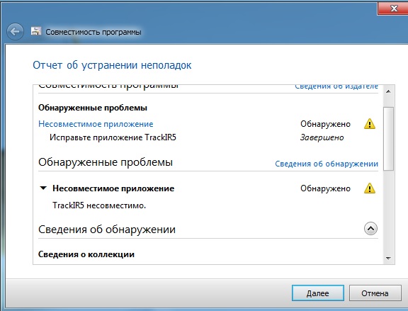
Task: Close the compatibility troubleshooter window
Action: coord(393,9)
